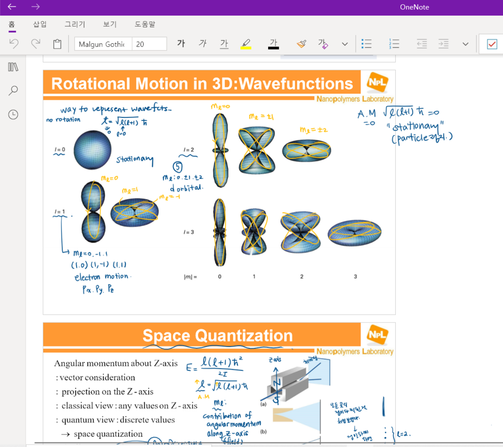This screenshot has height=447, width=503.
Task: Decrease the paragraph indent
Action: (x=422, y=44)
